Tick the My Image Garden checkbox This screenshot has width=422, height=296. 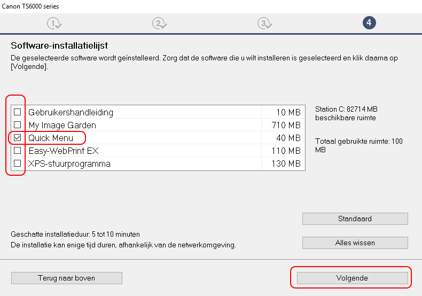point(18,125)
